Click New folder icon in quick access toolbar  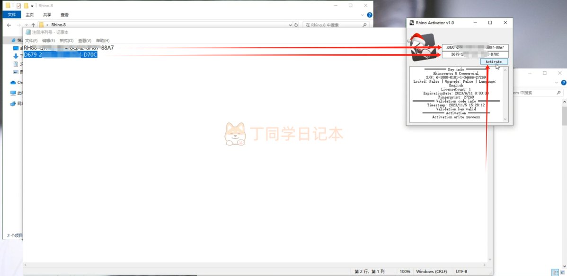(x=26, y=5)
